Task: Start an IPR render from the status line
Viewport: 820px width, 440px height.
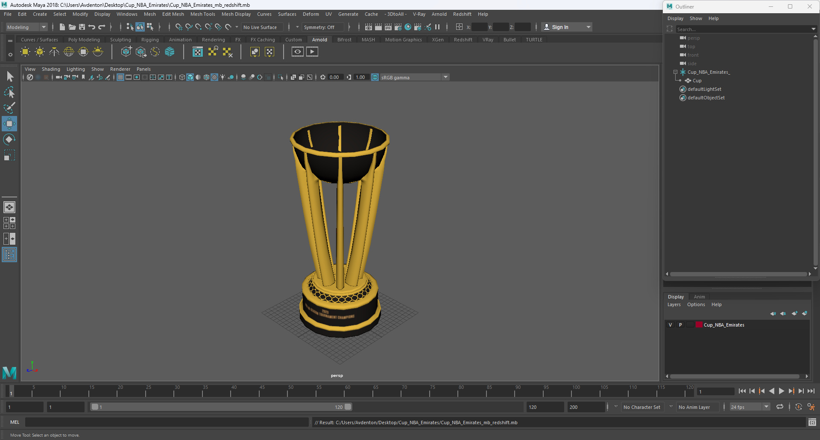Action: (388, 27)
